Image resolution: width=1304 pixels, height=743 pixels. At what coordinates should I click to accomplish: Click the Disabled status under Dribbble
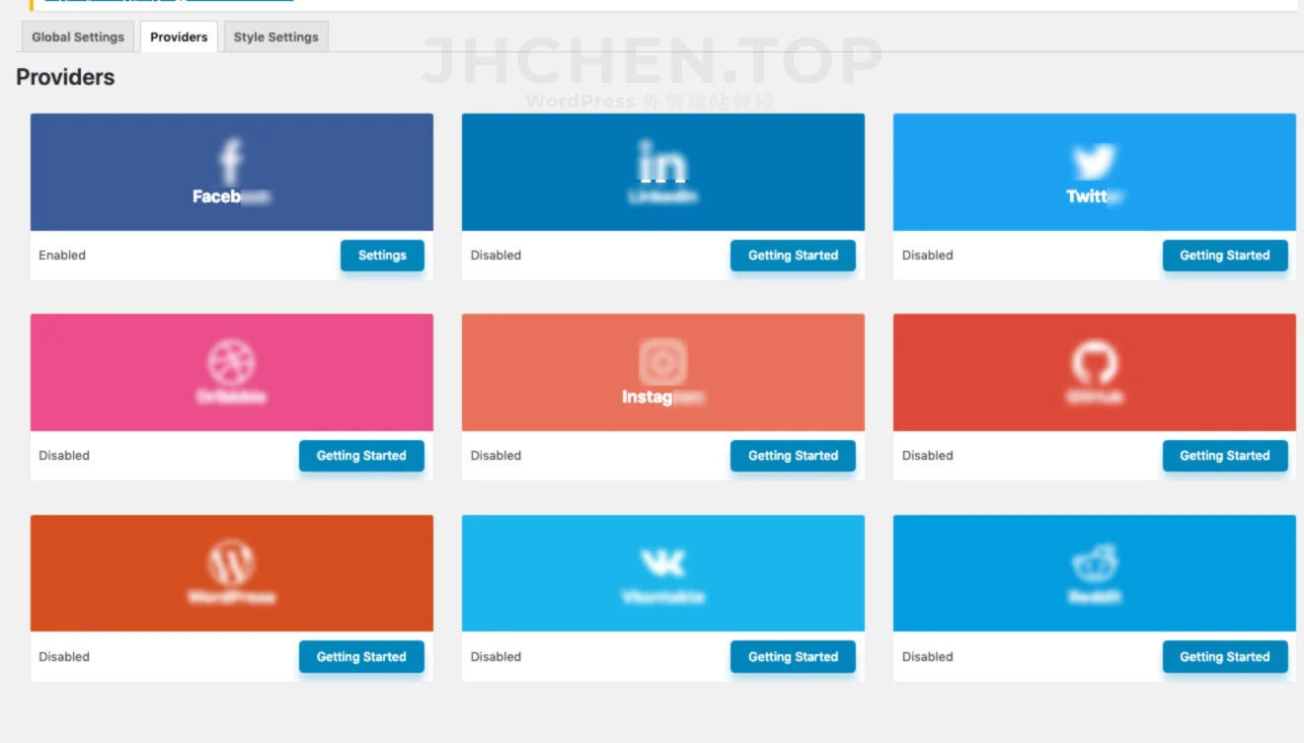point(64,456)
